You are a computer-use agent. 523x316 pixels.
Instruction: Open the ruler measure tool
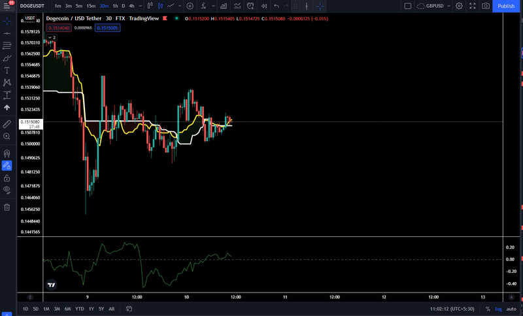tap(7, 124)
